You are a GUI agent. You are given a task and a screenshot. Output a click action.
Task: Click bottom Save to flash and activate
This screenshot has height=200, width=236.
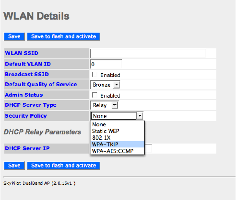point(64,166)
